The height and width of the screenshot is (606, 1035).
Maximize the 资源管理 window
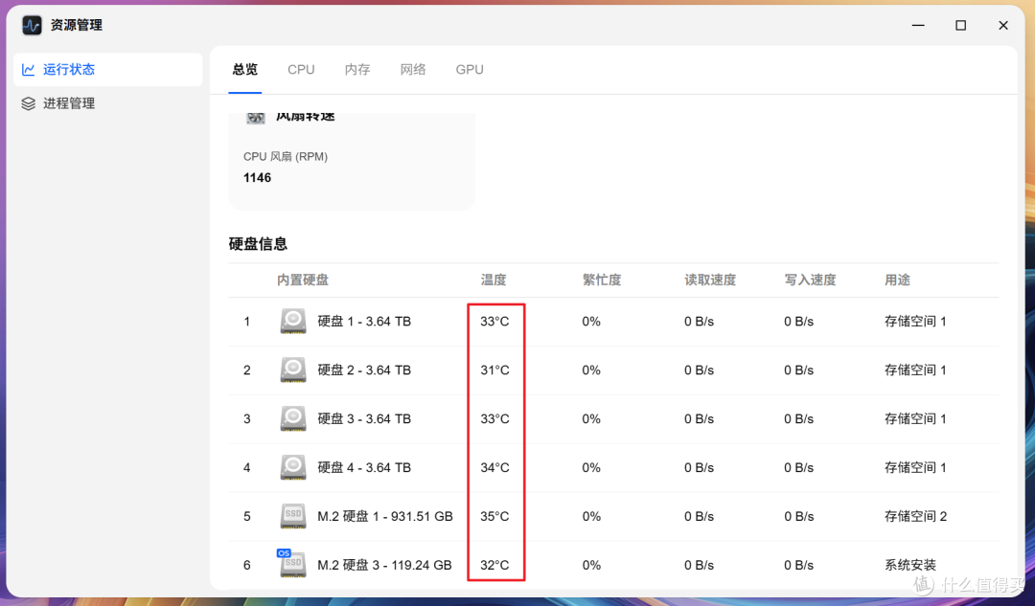pos(961,25)
